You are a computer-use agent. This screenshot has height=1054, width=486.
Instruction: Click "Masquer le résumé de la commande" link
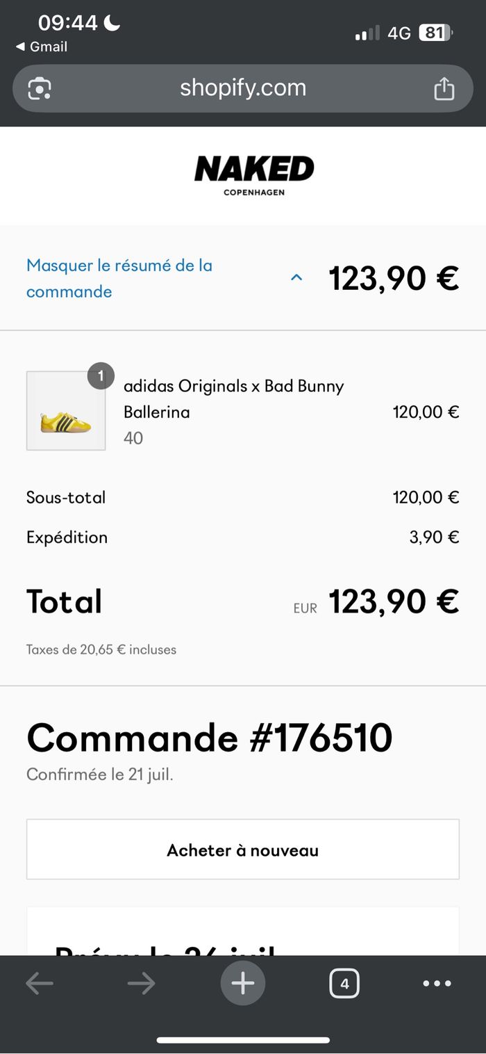click(x=119, y=278)
